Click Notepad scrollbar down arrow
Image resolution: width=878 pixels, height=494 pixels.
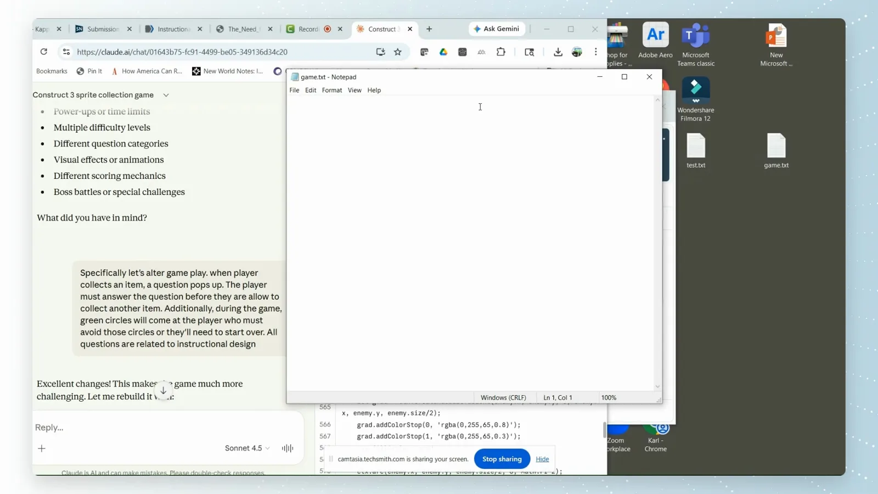[x=657, y=386]
